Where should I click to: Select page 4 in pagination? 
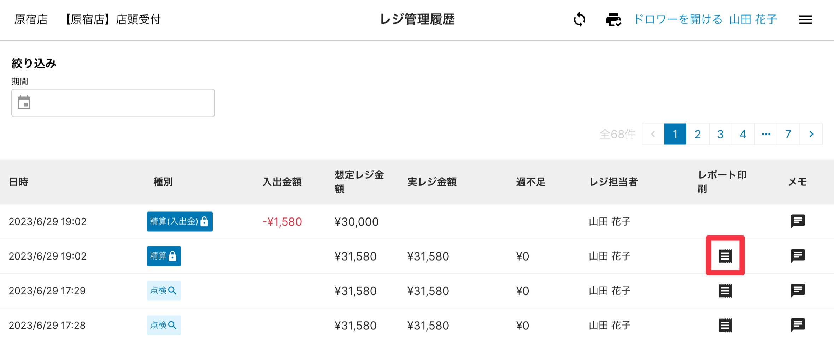click(x=743, y=134)
